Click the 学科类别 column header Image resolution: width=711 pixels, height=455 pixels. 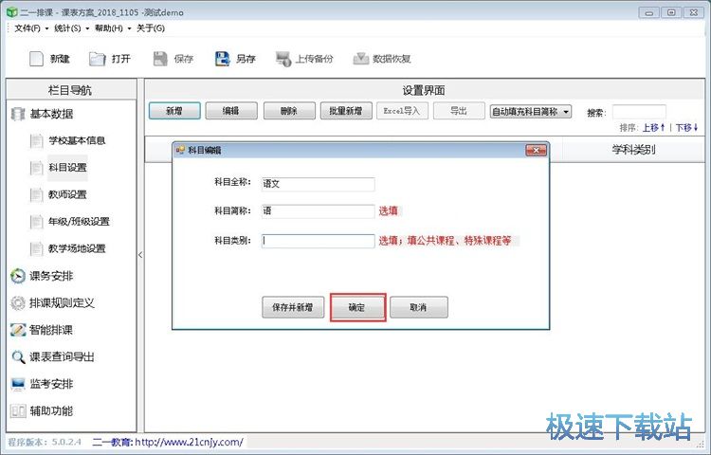[x=633, y=150]
